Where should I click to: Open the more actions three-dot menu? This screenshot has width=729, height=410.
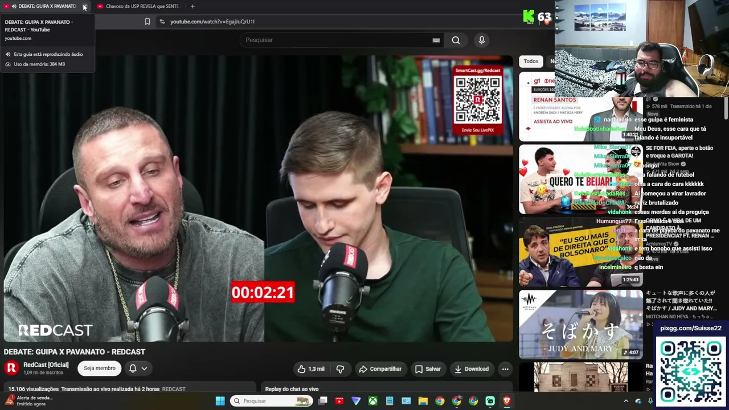click(505, 369)
